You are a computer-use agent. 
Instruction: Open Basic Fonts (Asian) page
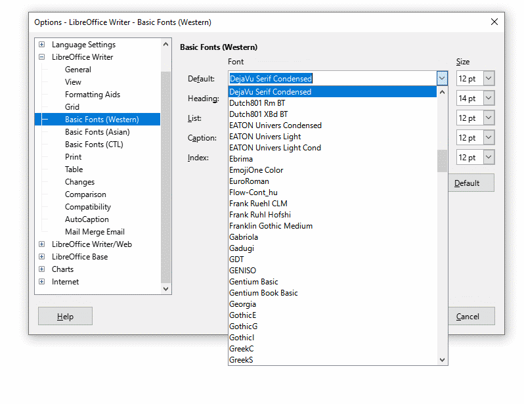[x=97, y=132]
